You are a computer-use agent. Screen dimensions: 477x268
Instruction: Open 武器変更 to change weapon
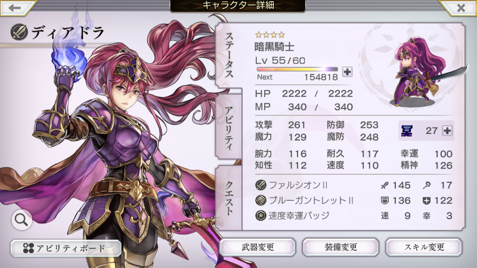pyautogui.click(x=258, y=247)
